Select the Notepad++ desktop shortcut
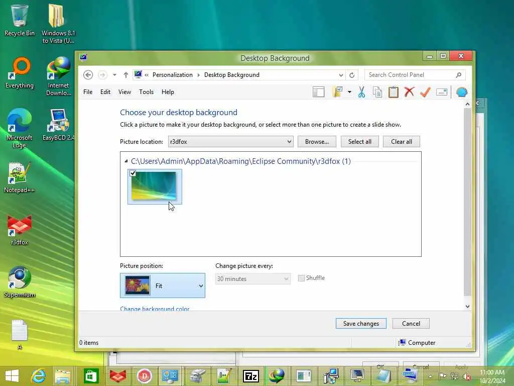 coord(20,177)
